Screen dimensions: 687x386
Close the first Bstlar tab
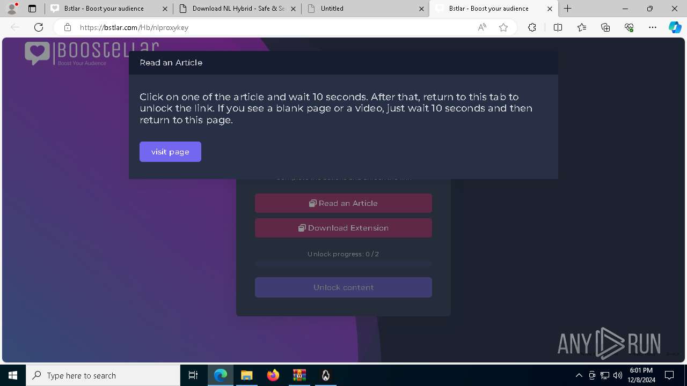point(165,9)
